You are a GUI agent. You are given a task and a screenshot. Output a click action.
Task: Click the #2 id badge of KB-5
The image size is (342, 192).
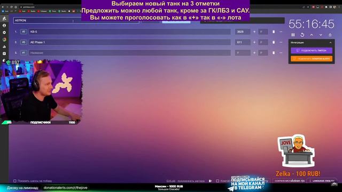[24, 32]
